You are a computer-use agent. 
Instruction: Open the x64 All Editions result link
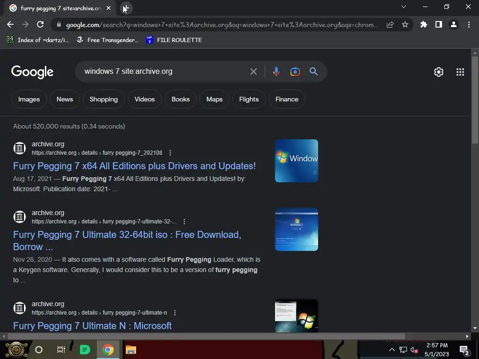pos(134,166)
